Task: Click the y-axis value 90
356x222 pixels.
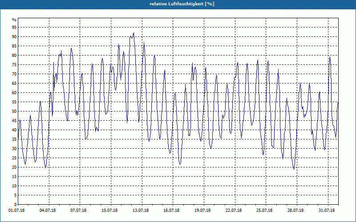Action: (14, 37)
